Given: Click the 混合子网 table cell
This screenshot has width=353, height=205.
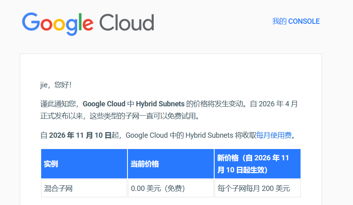Looking at the screenshot, I should click(84, 188).
